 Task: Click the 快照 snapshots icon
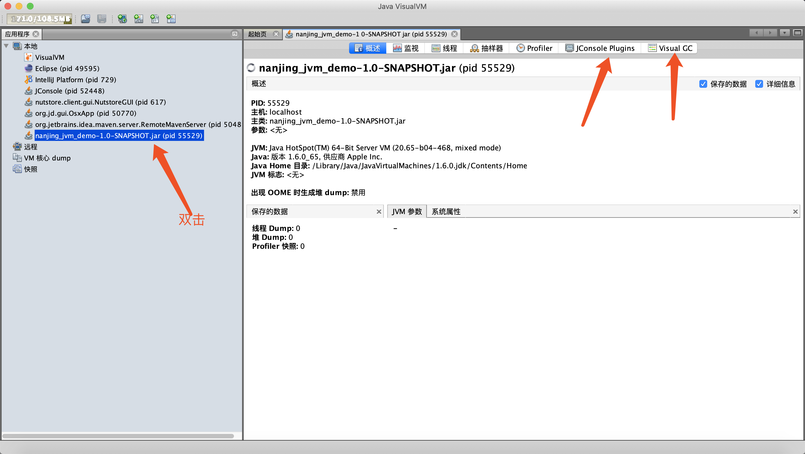coord(17,169)
